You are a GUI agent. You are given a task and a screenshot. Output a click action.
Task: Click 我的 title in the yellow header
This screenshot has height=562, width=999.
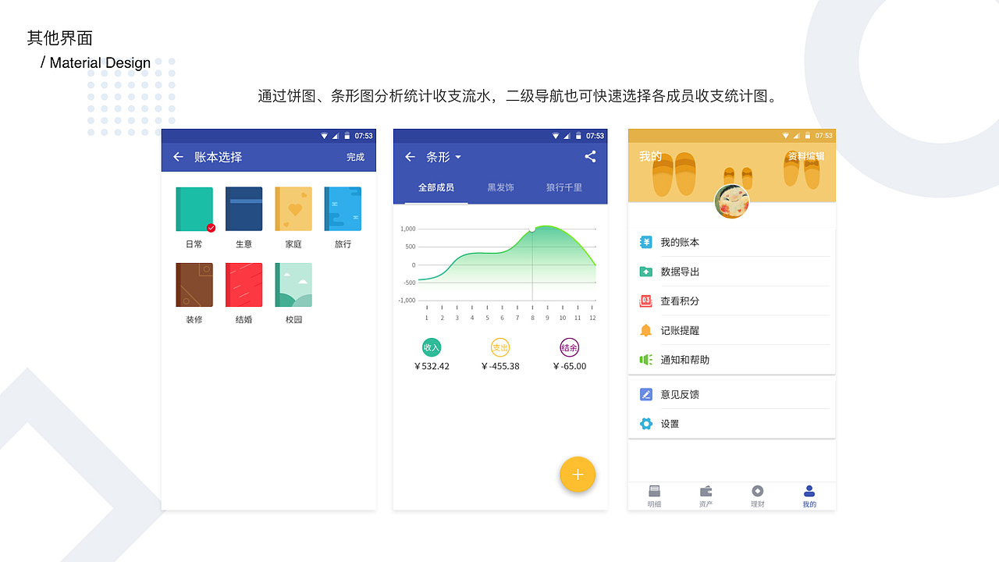pyautogui.click(x=650, y=156)
